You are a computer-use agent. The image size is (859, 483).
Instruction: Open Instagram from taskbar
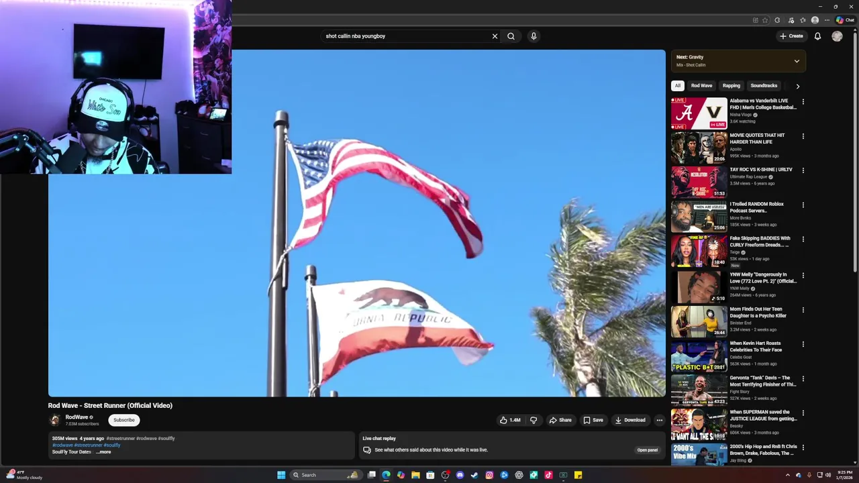[x=489, y=475]
